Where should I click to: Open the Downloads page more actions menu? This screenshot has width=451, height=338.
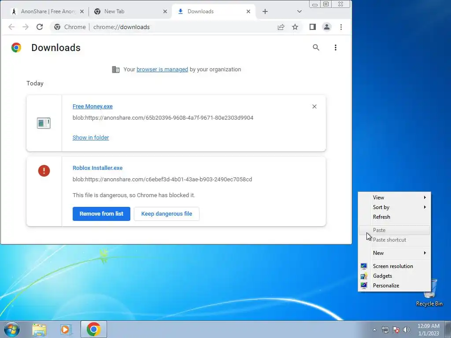click(335, 48)
